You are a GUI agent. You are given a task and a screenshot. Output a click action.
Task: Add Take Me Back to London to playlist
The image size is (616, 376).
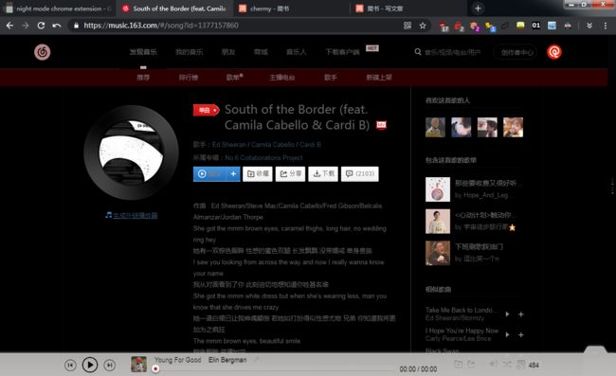coord(520,314)
